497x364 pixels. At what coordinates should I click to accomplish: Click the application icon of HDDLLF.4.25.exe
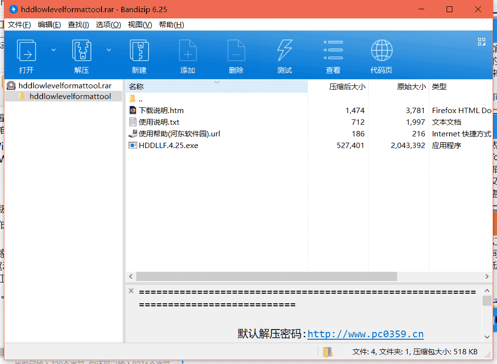pyautogui.click(x=133, y=145)
